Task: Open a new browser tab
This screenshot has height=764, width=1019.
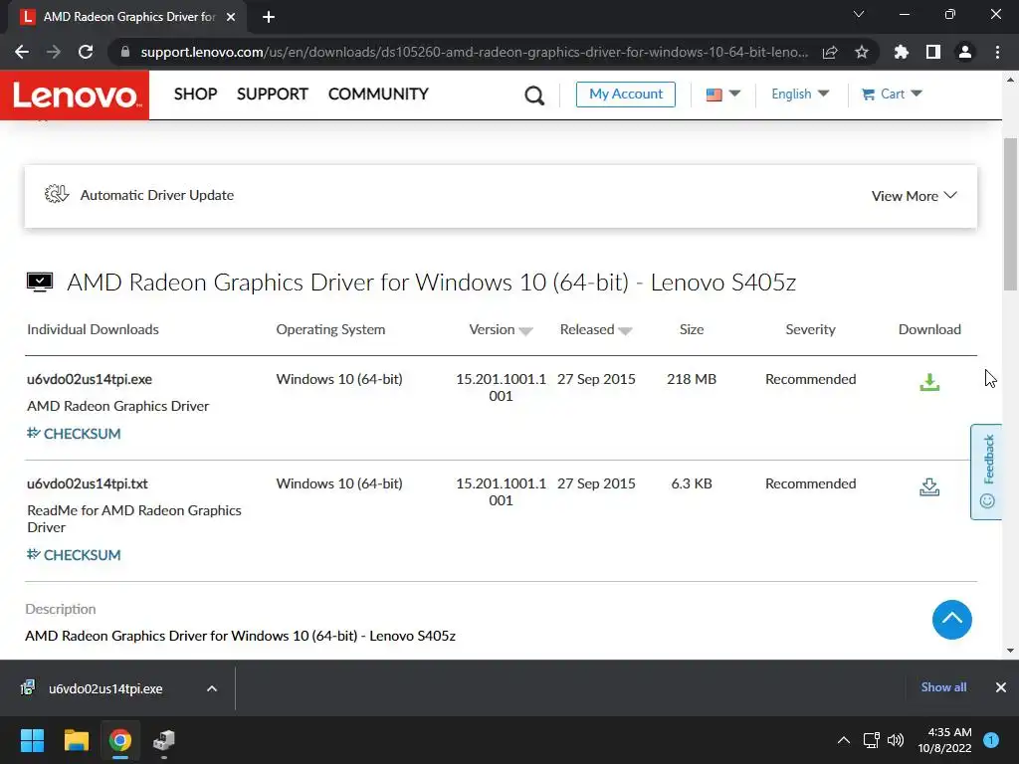Action: point(269,17)
